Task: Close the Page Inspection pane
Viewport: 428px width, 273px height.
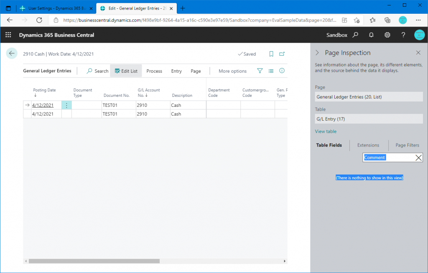Action: click(x=418, y=53)
